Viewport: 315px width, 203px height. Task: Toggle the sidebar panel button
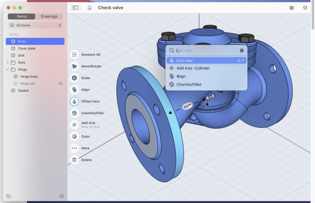[x=75, y=7]
